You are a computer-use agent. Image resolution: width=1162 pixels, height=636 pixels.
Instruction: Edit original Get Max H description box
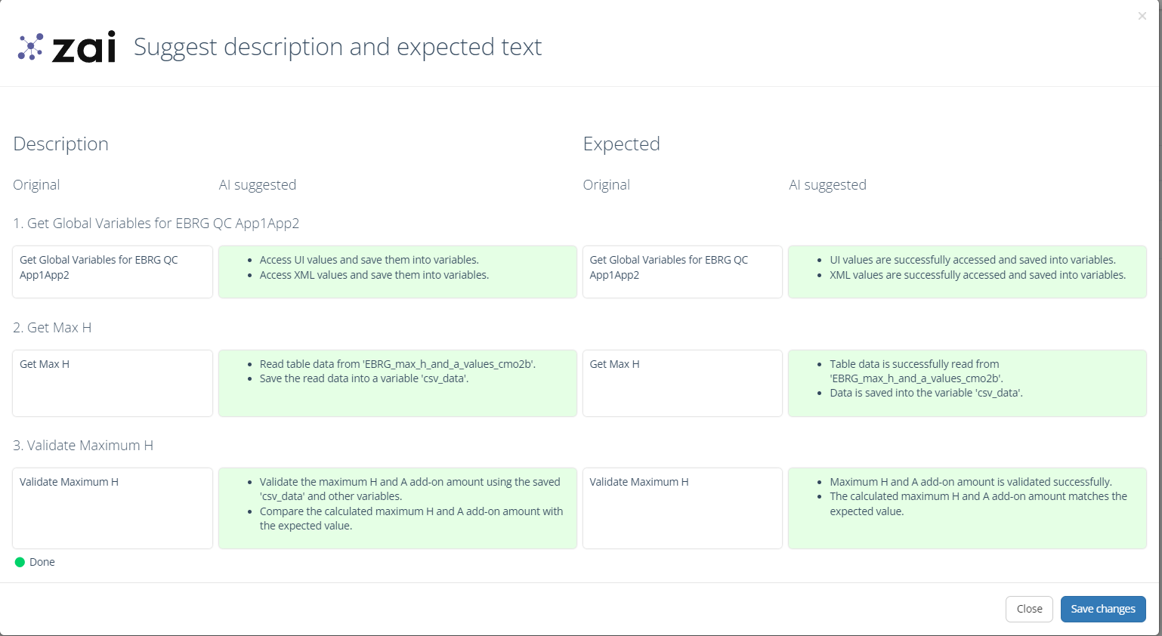click(113, 383)
